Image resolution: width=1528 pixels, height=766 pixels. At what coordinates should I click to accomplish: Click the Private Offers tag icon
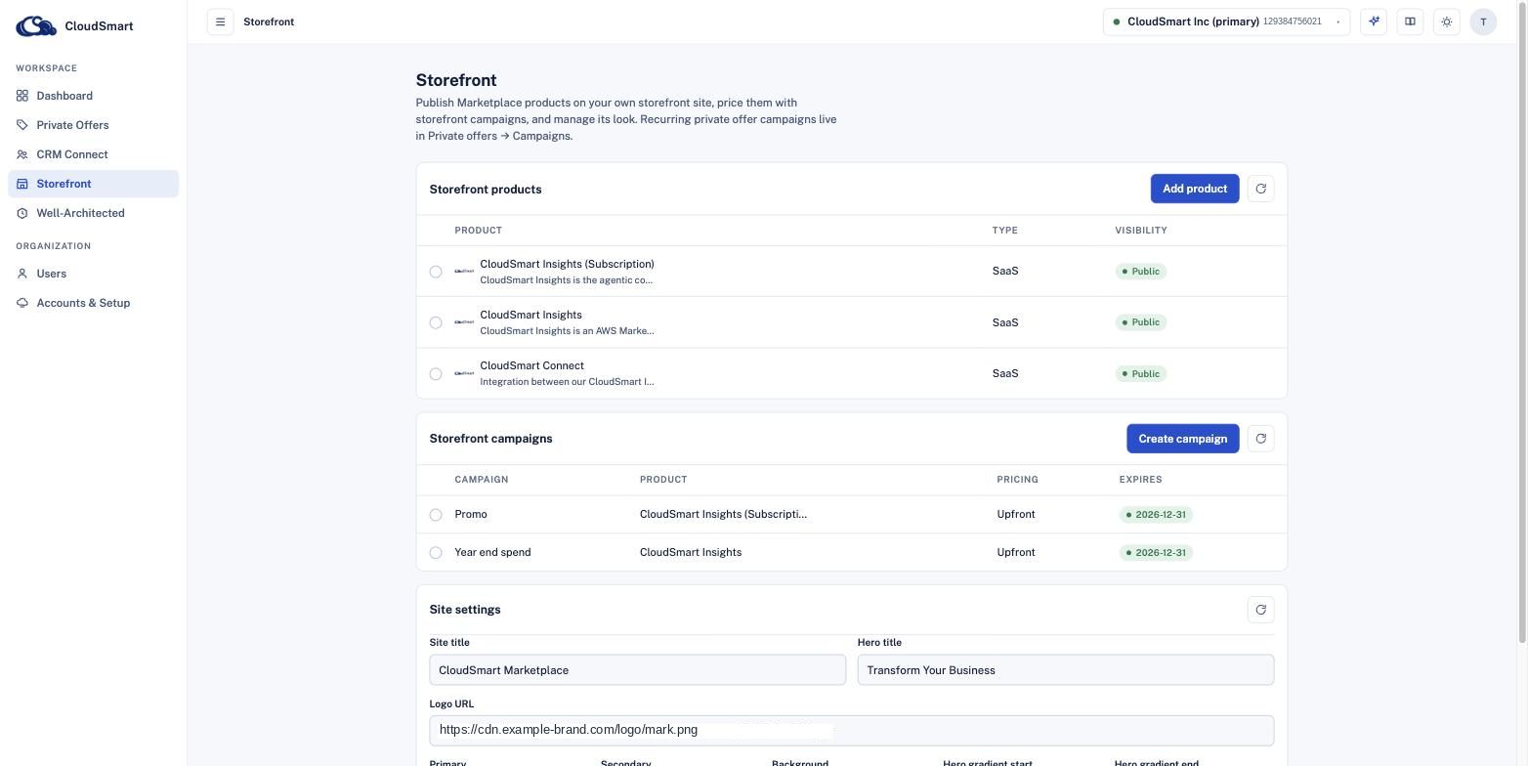pos(22,125)
